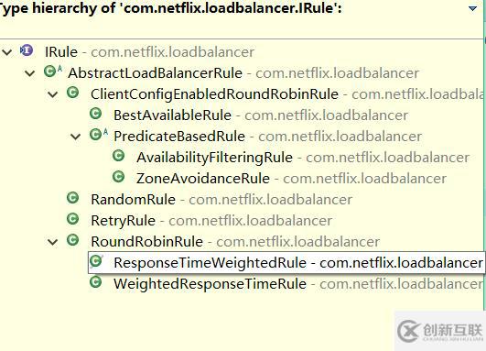The image size is (486, 351).
Task: Collapse the PredicateBasedRule branch
Action: (x=76, y=137)
